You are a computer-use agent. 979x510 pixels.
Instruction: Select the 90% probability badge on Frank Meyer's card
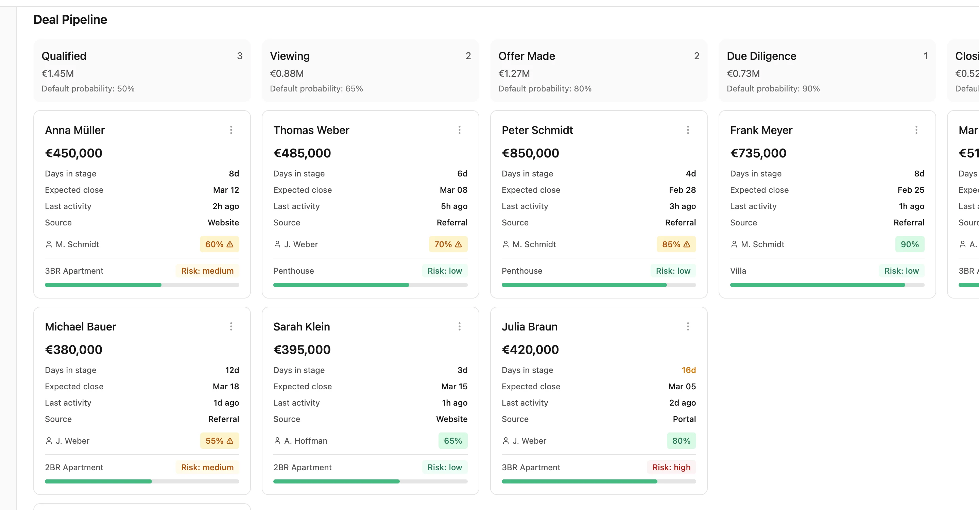(x=910, y=244)
